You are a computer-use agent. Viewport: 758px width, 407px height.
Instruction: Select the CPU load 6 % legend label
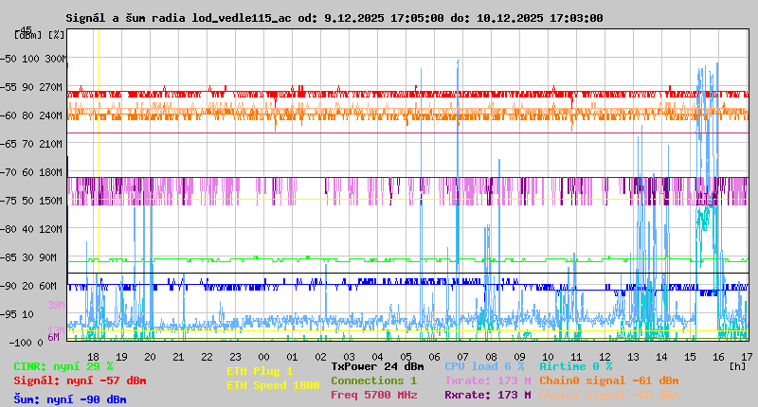pos(483,365)
